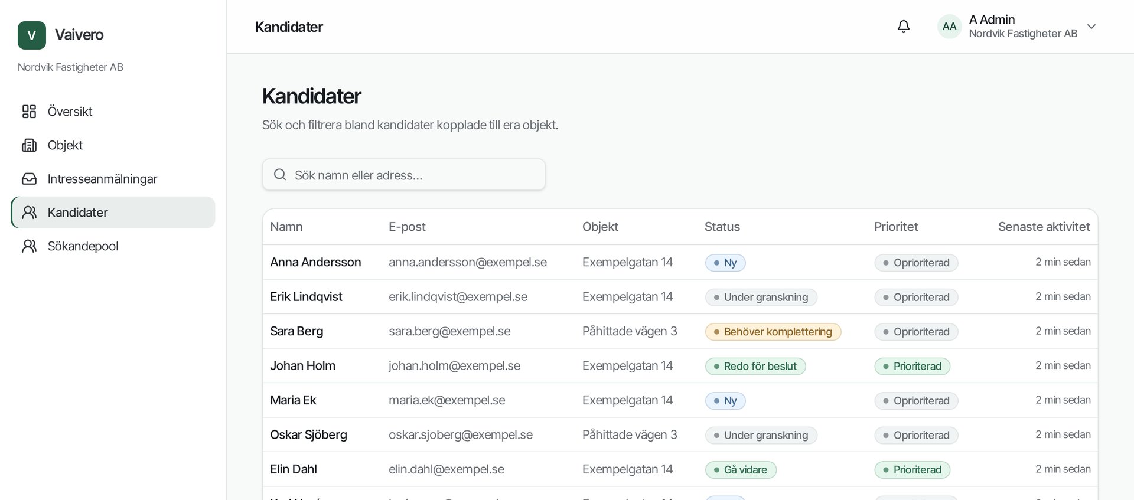Open Intresseanmälningar in the sidebar
The width and height of the screenshot is (1134, 500).
click(113, 179)
